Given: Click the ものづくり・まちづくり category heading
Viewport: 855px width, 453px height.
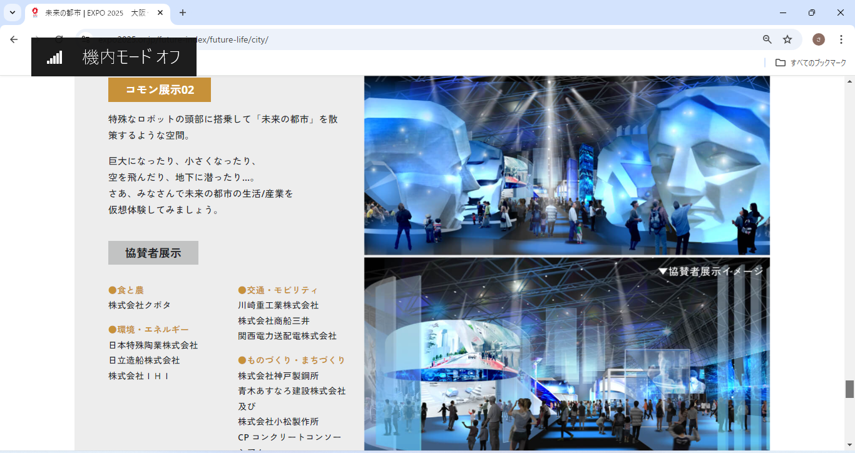Looking at the screenshot, I should 292,360.
